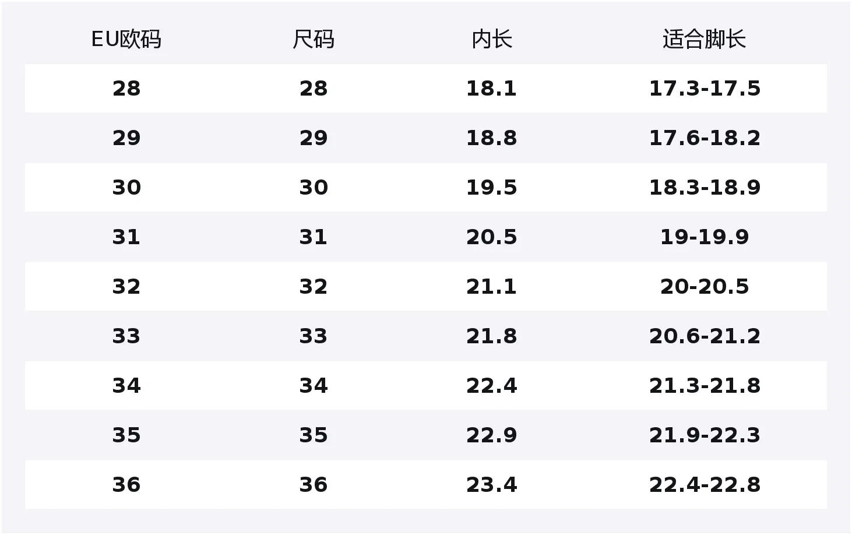Select foot length 19-19.9 cell

coord(705,237)
